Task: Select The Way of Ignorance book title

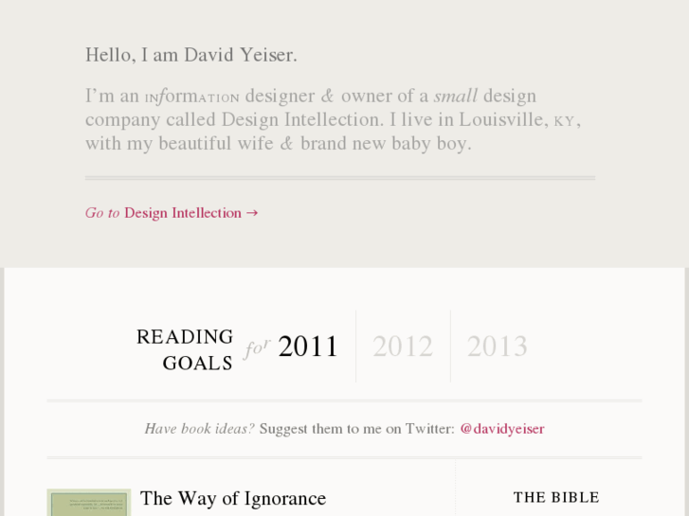Action: coord(233,499)
